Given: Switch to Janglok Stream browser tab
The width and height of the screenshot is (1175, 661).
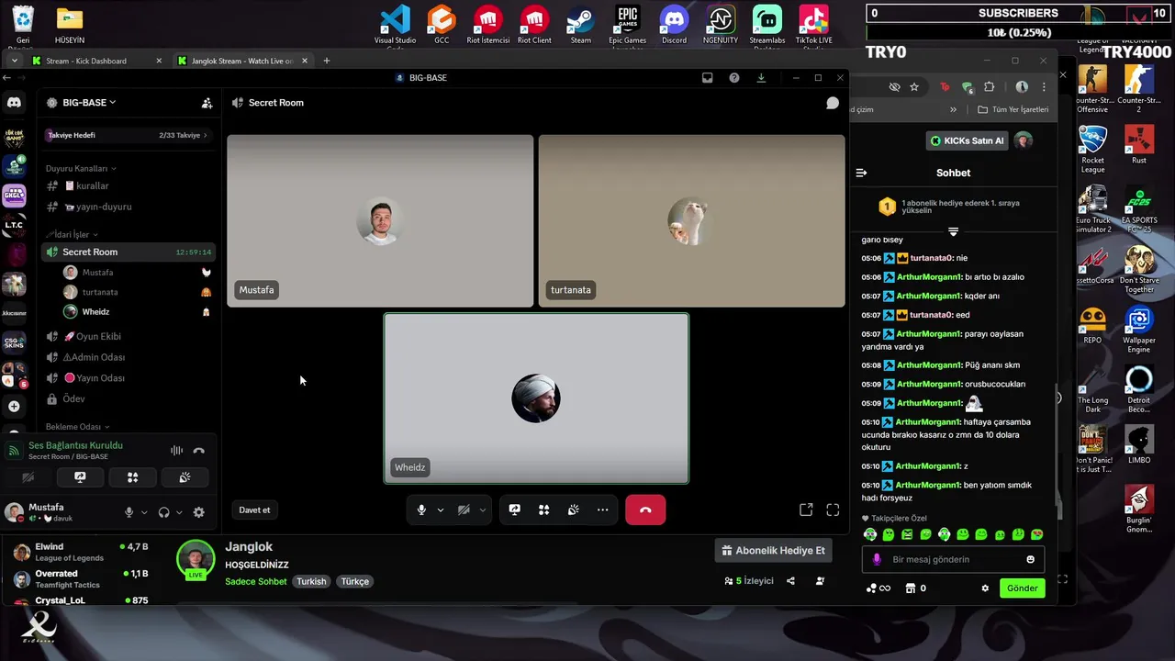Looking at the screenshot, I should click(242, 61).
